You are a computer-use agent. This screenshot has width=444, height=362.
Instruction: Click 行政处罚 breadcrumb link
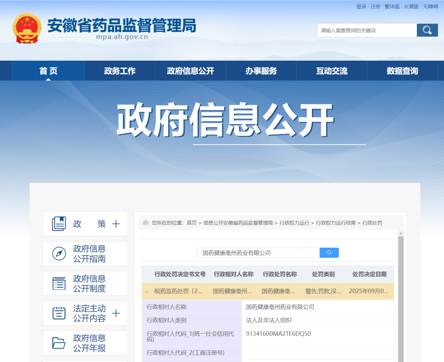point(372,223)
